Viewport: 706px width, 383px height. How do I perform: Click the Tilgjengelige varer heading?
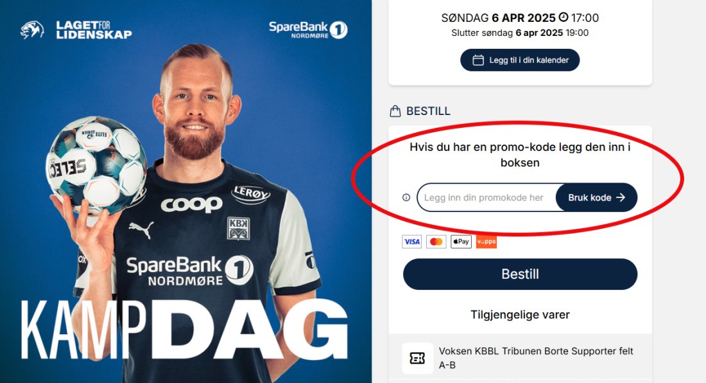(x=520, y=314)
